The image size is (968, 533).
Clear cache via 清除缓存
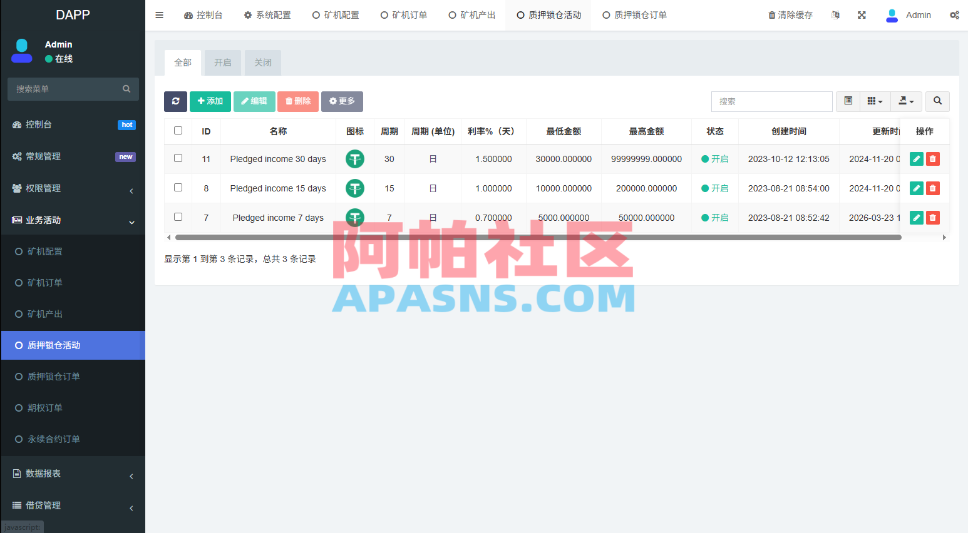pos(790,15)
